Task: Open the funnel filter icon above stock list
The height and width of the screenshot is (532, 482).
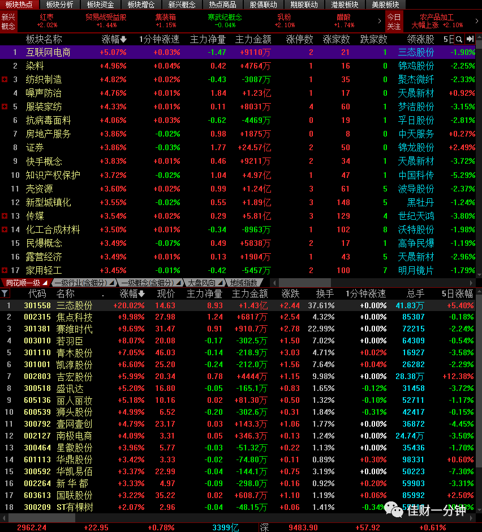Action: pos(5,293)
